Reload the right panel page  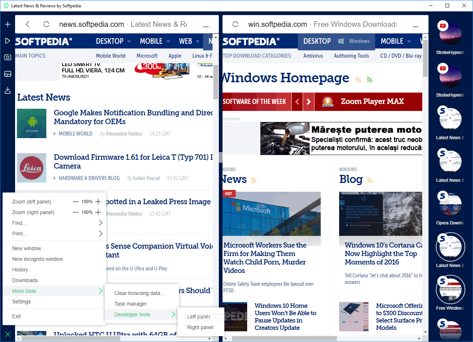pyautogui.click(x=235, y=24)
